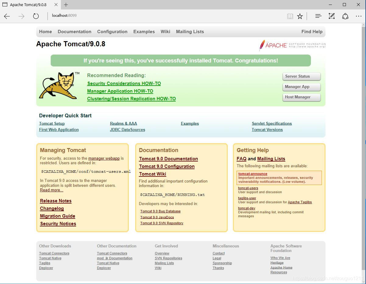Open the FAQ link in Getting Help

[x=241, y=159]
